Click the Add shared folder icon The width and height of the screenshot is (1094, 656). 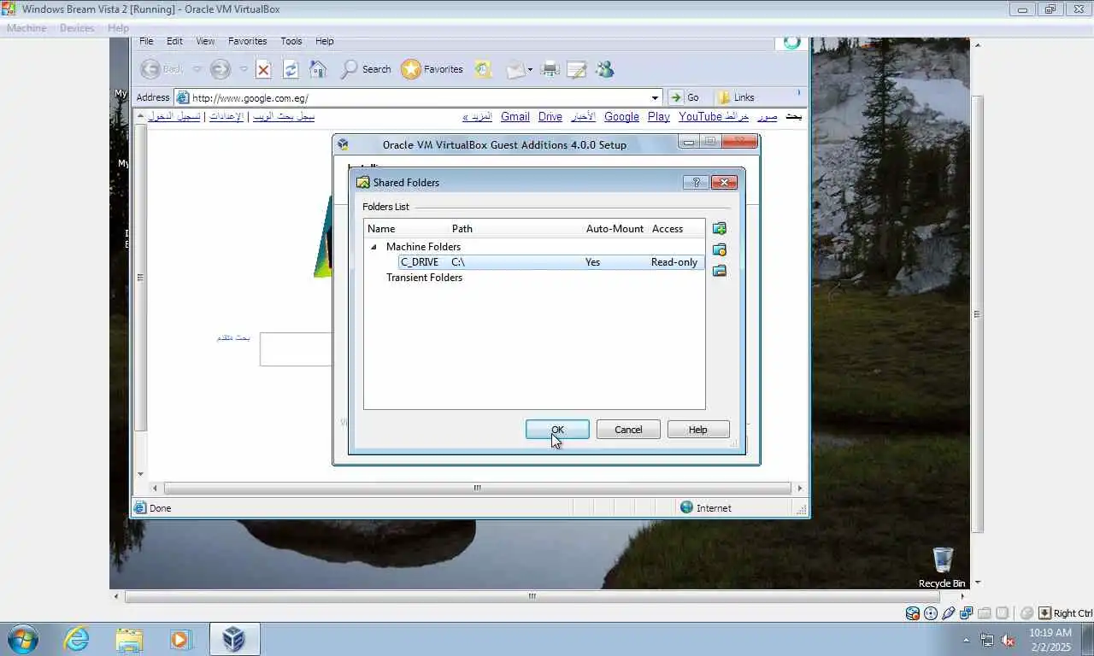[x=720, y=229]
